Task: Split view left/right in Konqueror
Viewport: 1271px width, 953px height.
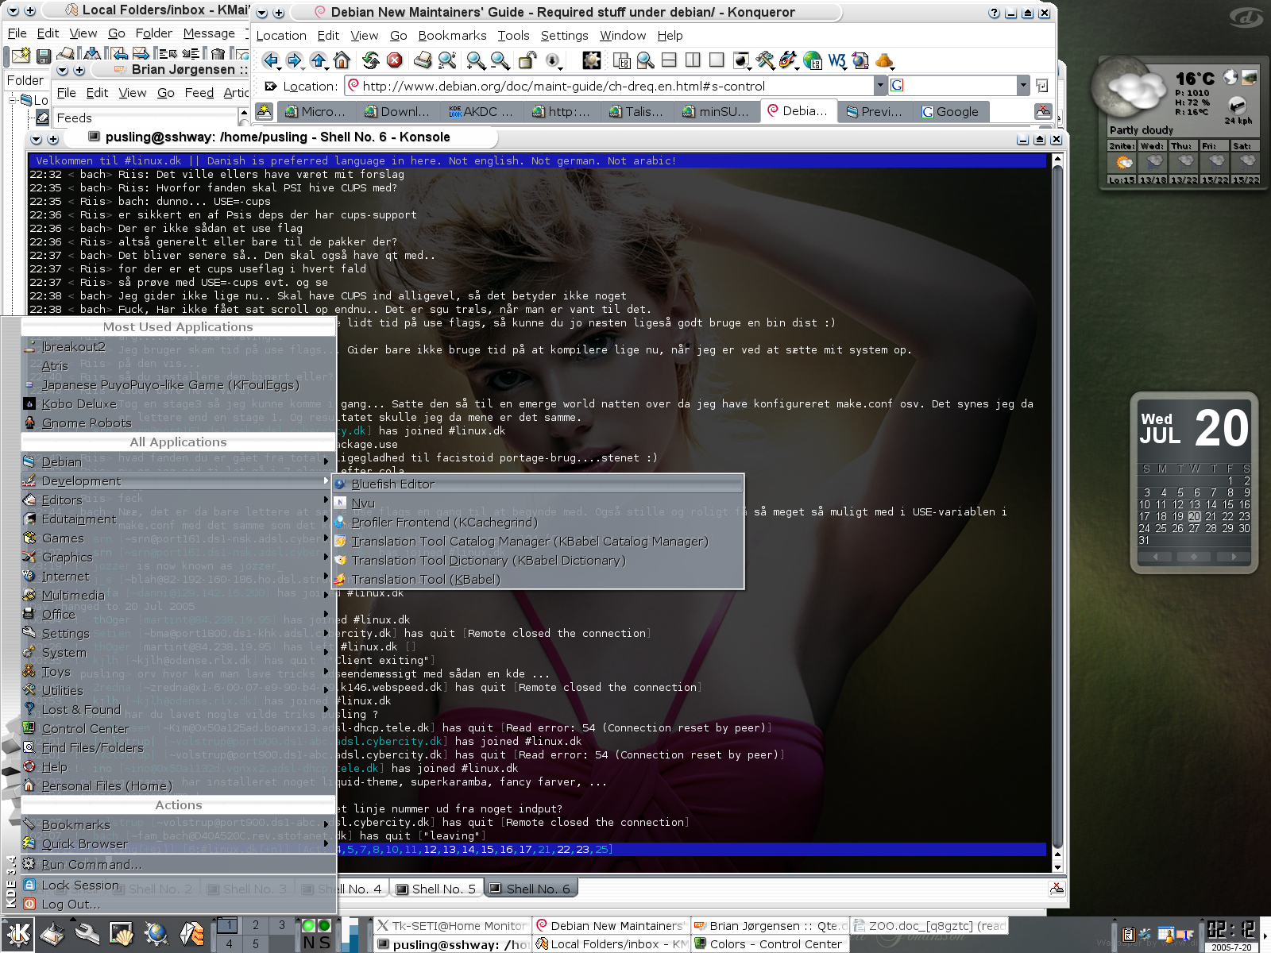Action: pos(693,60)
